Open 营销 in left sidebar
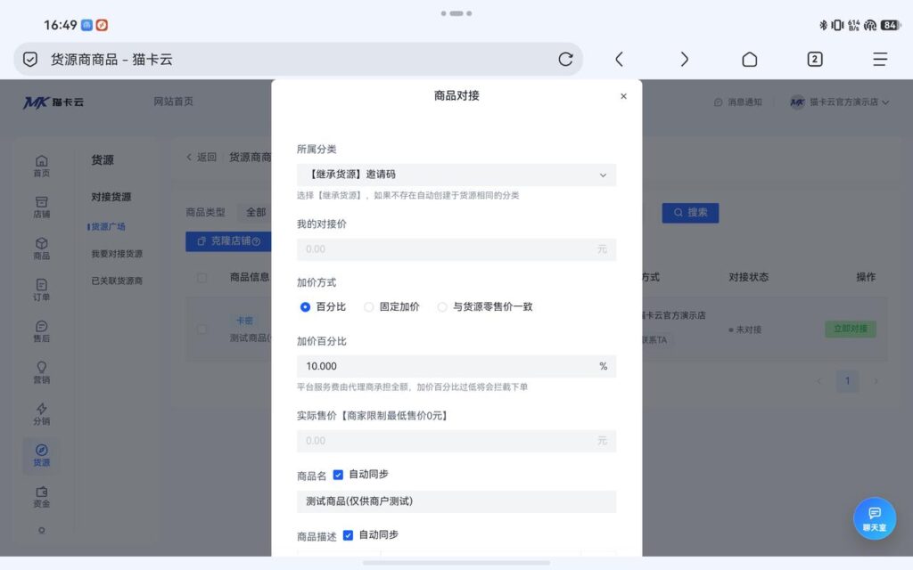 click(41, 372)
